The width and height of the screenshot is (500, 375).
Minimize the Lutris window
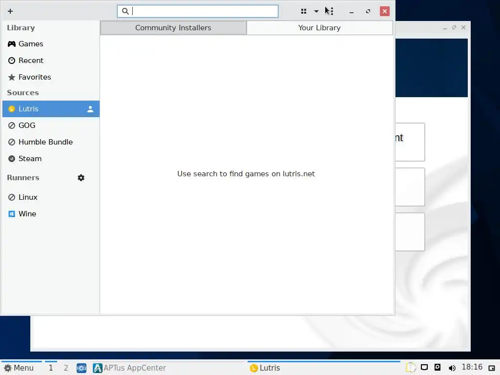(352, 12)
